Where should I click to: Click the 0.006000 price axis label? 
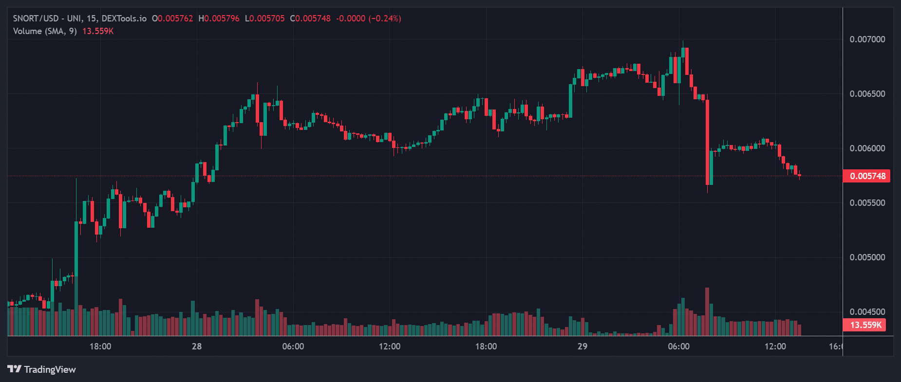pyautogui.click(x=867, y=148)
